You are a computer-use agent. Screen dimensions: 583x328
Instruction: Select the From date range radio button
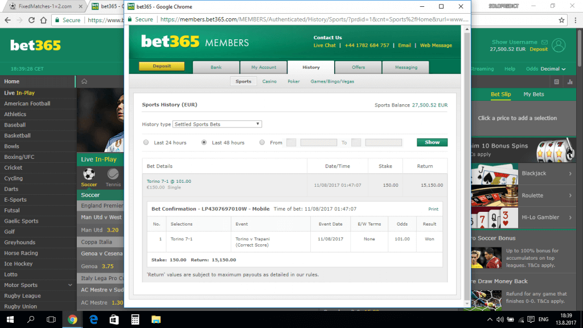(262, 142)
